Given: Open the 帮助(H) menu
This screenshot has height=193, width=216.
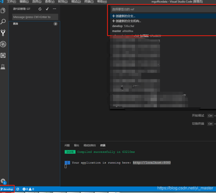Looking at the screenshot, I should (x=102, y=2).
